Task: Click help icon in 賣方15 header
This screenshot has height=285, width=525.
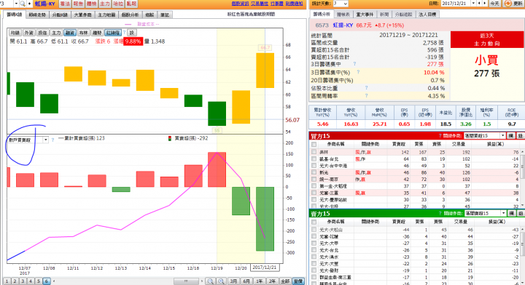Action: point(440,213)
